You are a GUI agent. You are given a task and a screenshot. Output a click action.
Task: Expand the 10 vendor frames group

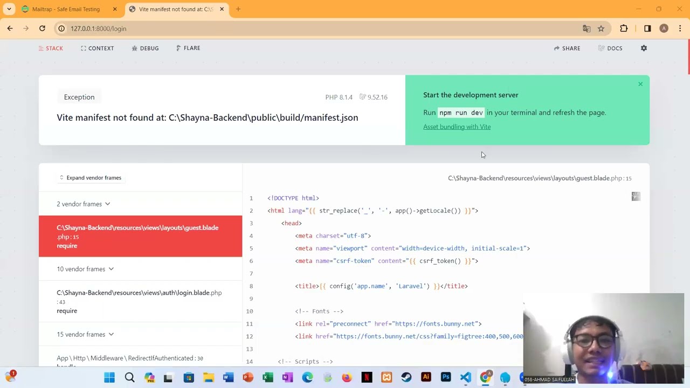(x=85, y=269)
